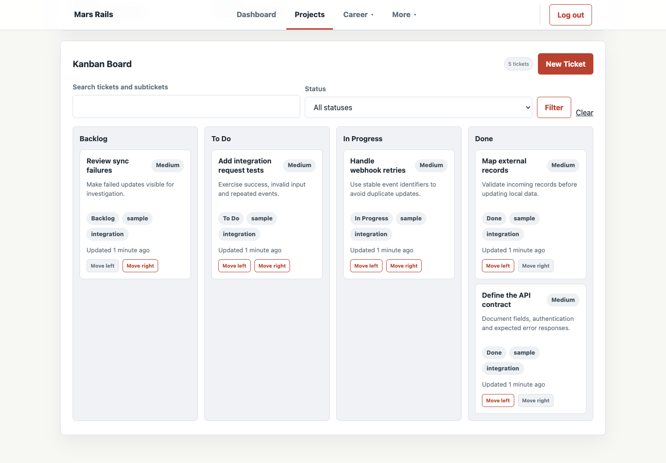Click the In Progress column heading
The image size is (666, 463).
click(363, 139)
